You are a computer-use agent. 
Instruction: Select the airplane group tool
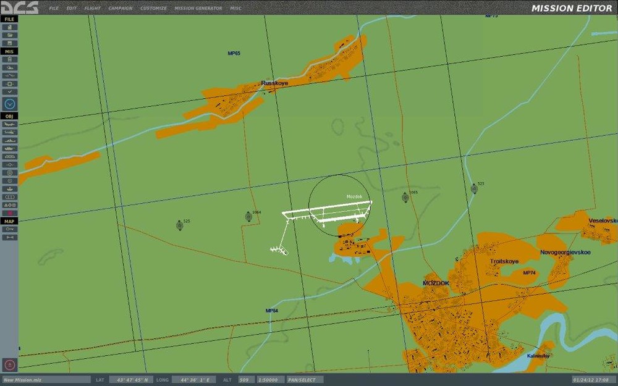[x=9, y=124]
